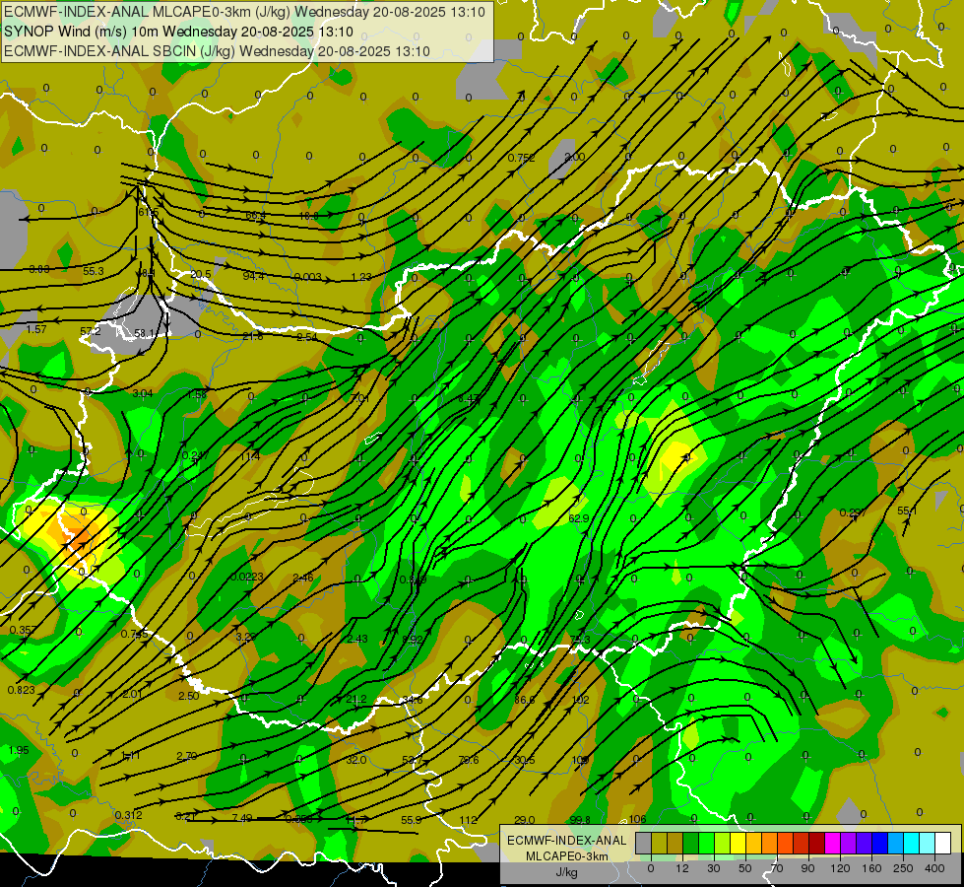The width and height of the screenshot is (964, 887).
Task: Click the SYNOP Wind 10m title line
Action: click(178, 32)
